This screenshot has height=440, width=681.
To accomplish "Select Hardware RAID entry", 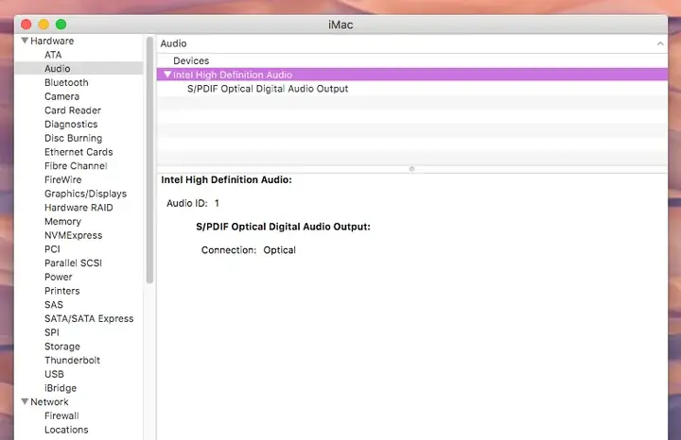I will pyautogui.click(x=79, y=208).
